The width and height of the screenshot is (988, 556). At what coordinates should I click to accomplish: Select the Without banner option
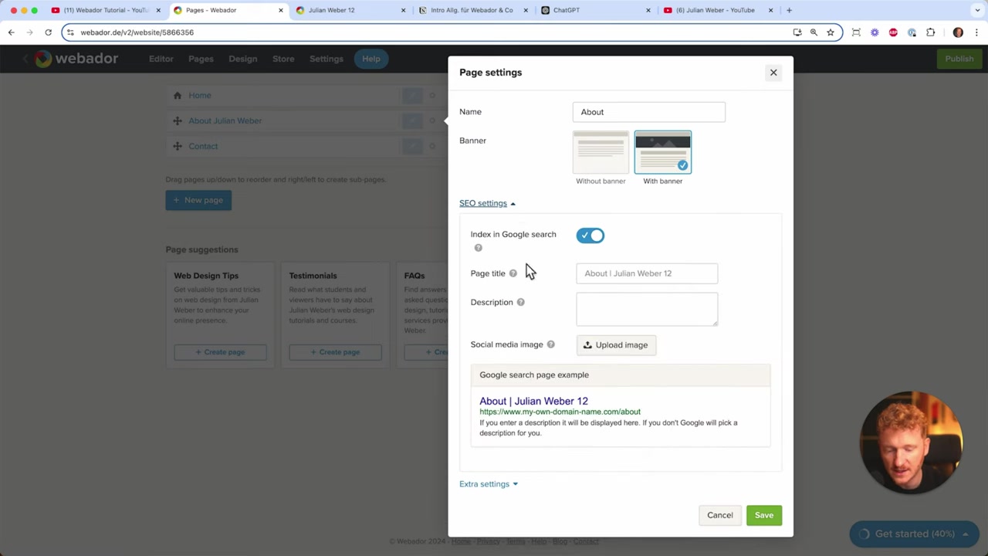pyautogui.click(x=601, y=158)
